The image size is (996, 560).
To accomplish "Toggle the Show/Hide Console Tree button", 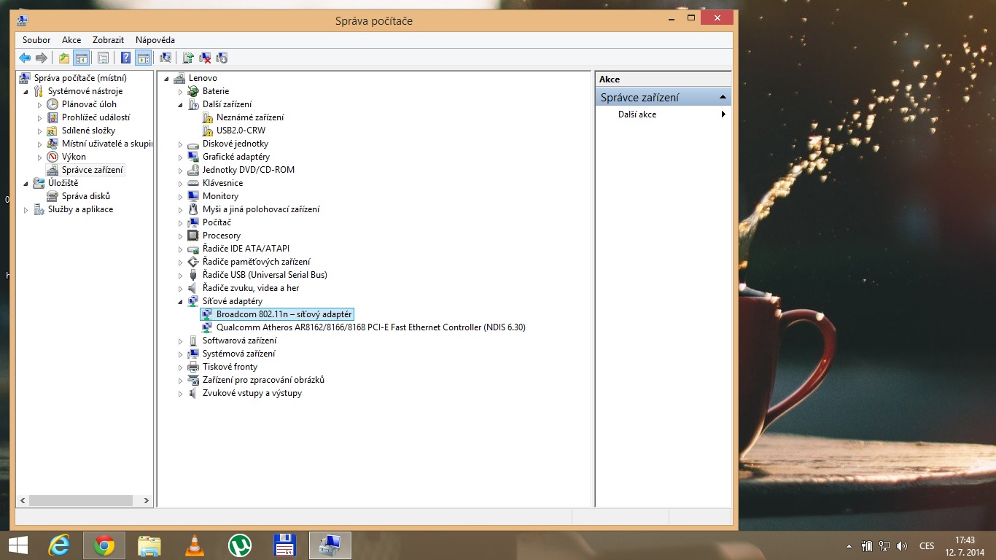I will point(82,58).
